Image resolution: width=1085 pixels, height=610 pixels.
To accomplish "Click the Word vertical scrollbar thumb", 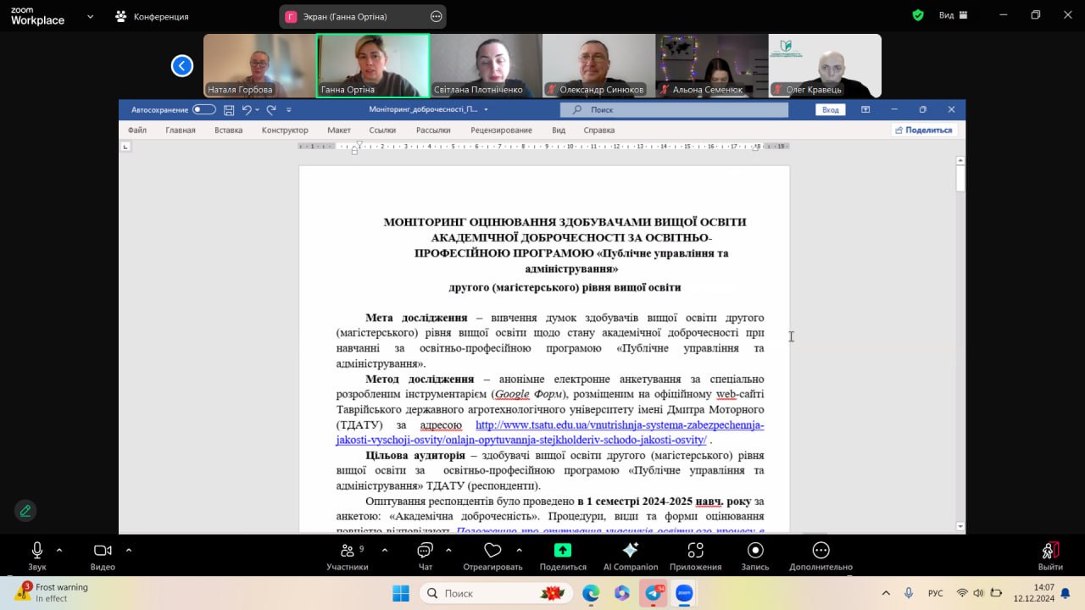I will click(960, 178).
